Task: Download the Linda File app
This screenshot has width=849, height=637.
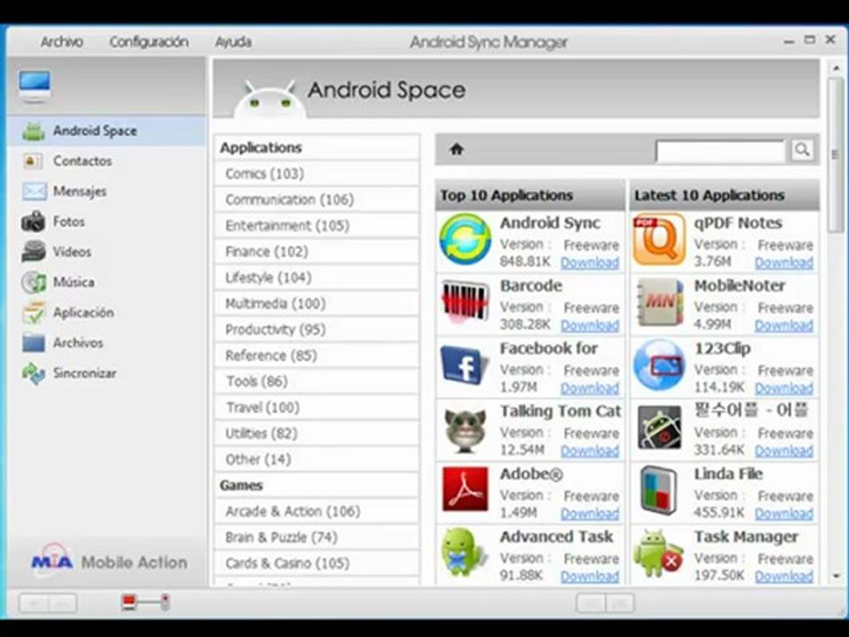Action: (x=784, y=514)
